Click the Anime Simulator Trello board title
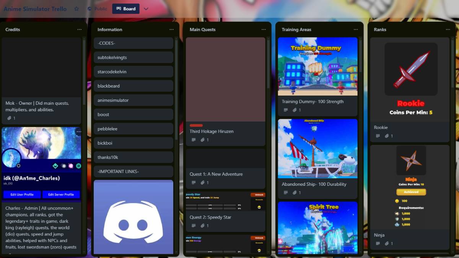 [35, 9]
